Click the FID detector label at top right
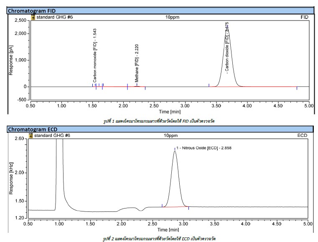 tap(304, 18)
